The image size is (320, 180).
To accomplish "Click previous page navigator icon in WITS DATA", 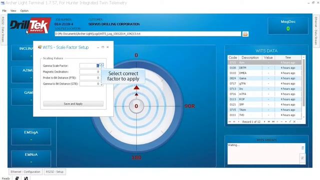I will tap(234, 121).
